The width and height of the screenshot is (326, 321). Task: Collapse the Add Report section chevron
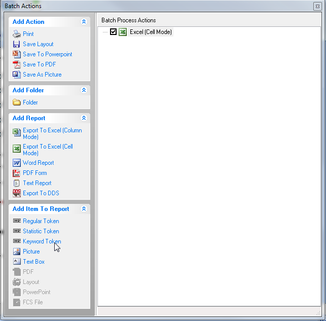point(84,118)
